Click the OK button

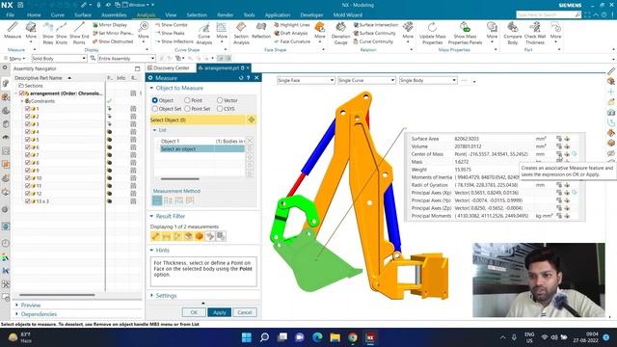pyautogui.click(x=194, y=312)
